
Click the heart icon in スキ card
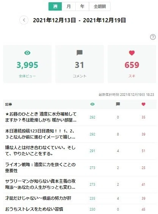click(132, 53)
